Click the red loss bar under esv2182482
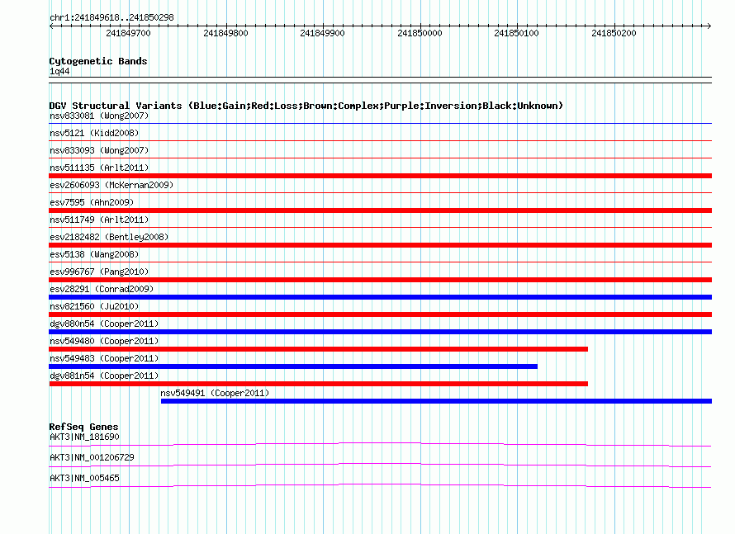The width and height of the screenshot is (735, 534). (x=380, y=245)
